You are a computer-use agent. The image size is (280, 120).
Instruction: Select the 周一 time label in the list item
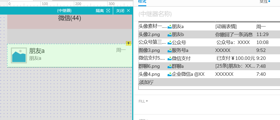[121, 50]
